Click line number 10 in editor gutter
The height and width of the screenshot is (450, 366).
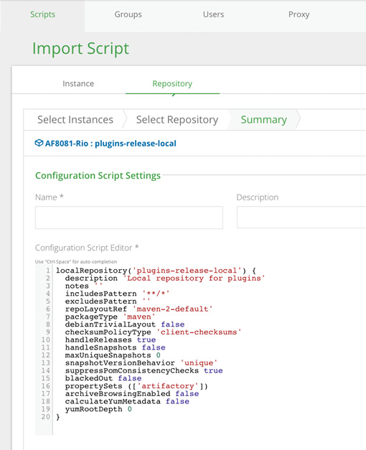(46, 339)
